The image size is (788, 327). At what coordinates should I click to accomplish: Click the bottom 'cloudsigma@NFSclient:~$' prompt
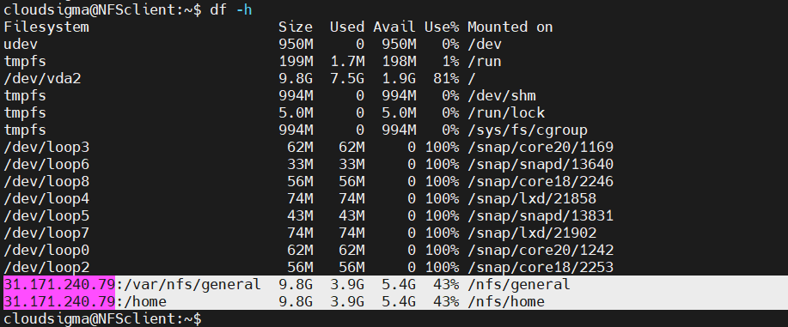pos(102,318)
